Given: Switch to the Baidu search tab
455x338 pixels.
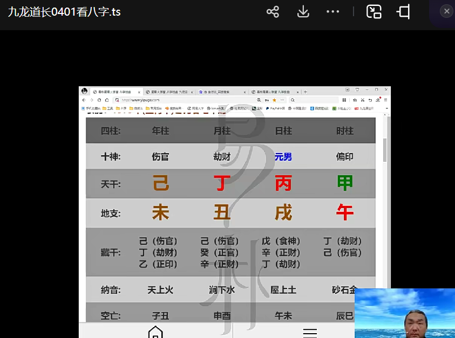Looking at the screenshot, I should point(221,92).
